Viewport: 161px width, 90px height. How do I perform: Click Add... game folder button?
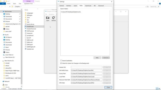97,58
